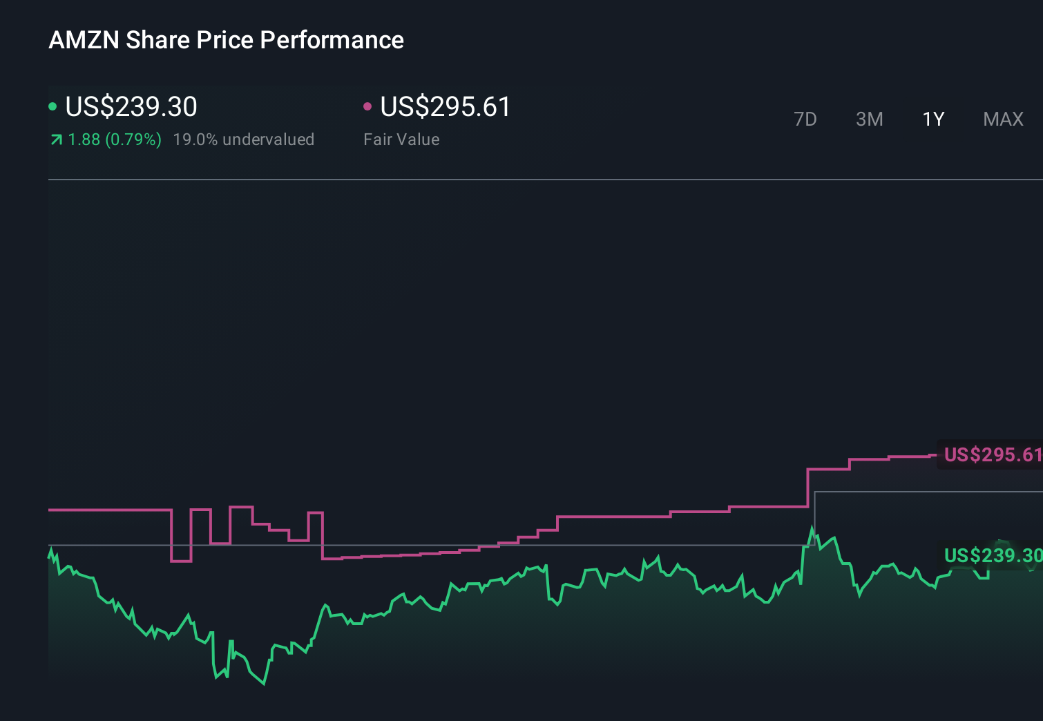
Task: Toggle the Fair Value series via its legend
Action: pos(445,106)
